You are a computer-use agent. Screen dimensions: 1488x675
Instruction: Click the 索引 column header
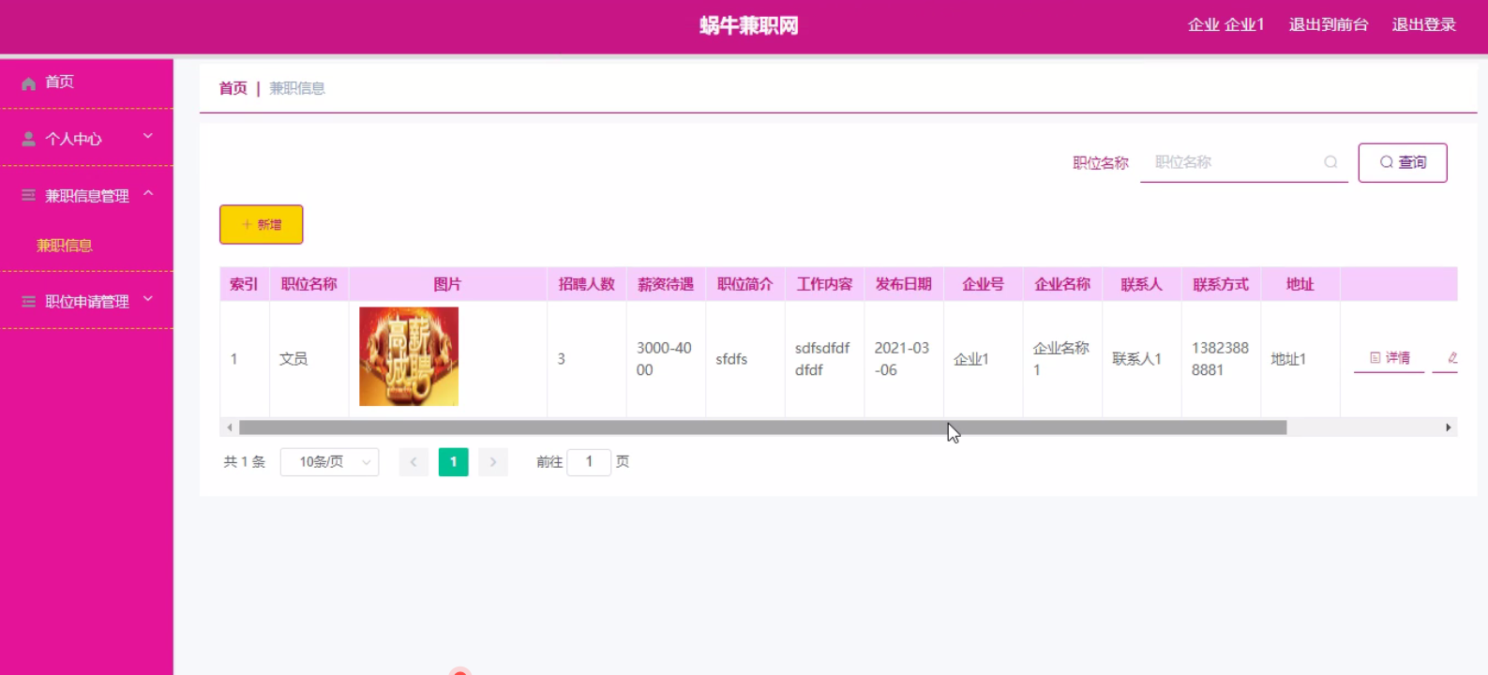(244, 284)
